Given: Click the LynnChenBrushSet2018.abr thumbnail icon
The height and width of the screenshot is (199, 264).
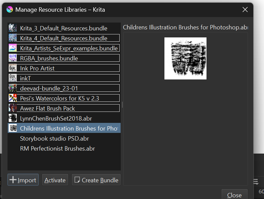Looking at the screenshot, I should coord(13,118).
